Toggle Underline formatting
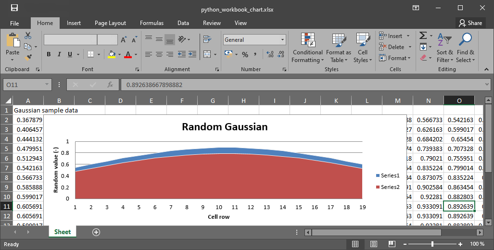Image resolution: width=494 pixels, height=250 pixels. tap(70, 54)
